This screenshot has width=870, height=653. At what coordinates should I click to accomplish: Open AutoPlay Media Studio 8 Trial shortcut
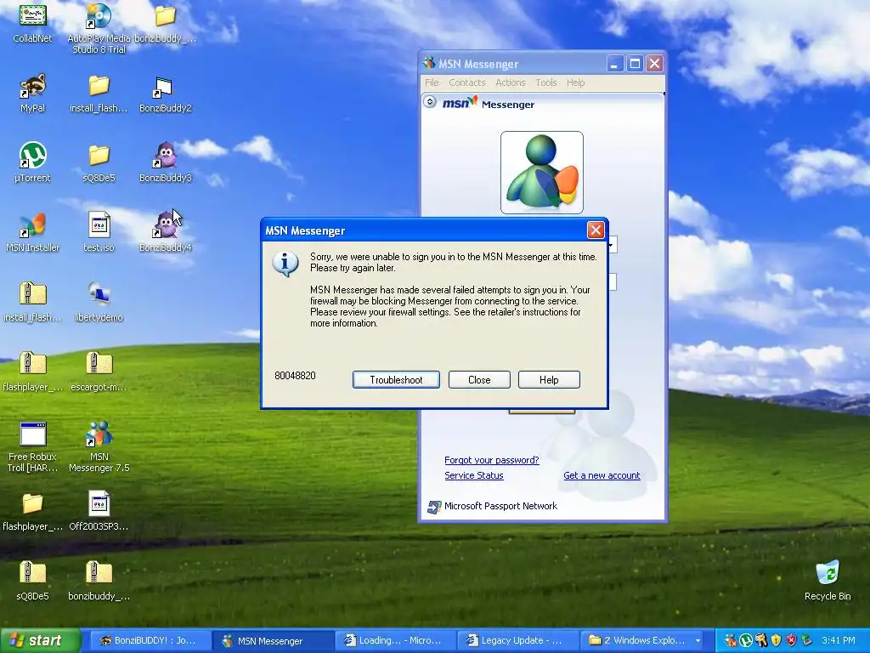pos(99,29)
